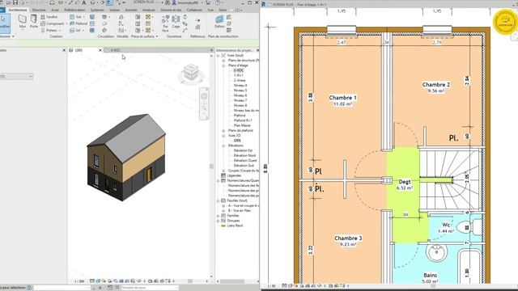Close the properties palette
This screenshot has width=518, height=291.
coord(64,50)
